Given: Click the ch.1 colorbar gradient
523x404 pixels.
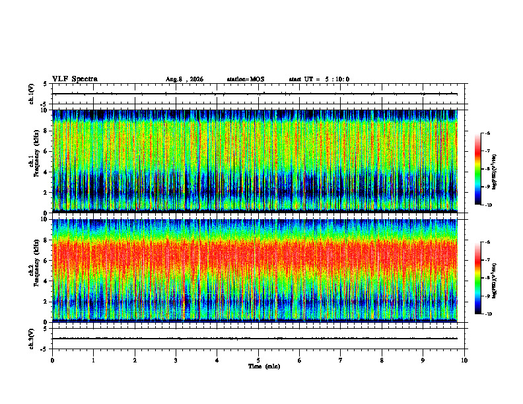Looking at the screenshot, I should [x=477, y=169].
